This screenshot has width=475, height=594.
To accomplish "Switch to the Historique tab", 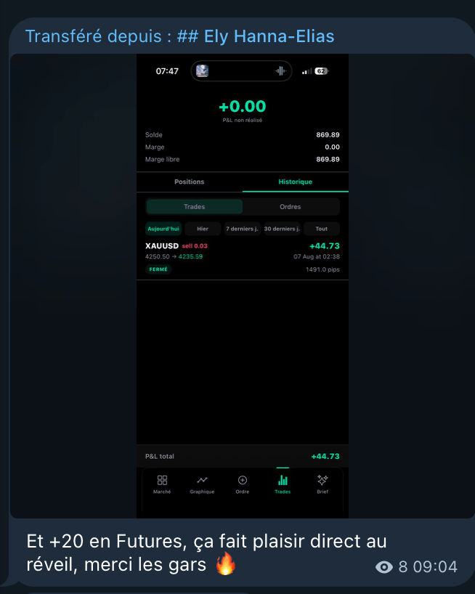I will pos(296,182).
